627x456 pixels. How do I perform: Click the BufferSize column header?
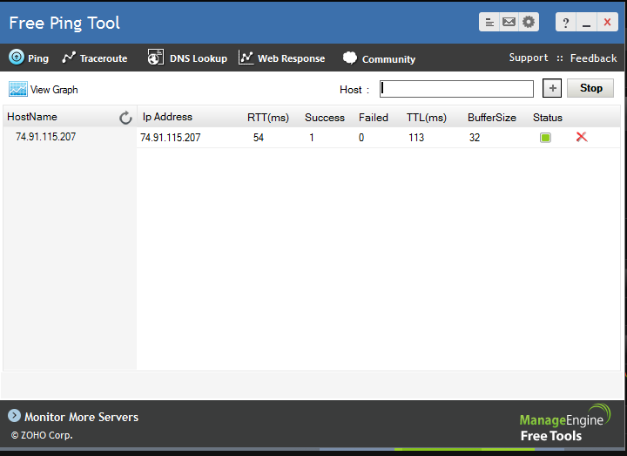click(492, 118)
